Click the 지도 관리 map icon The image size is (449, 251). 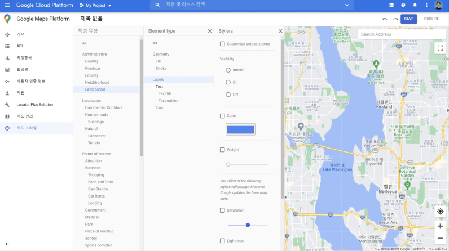(x=7, y=116)
